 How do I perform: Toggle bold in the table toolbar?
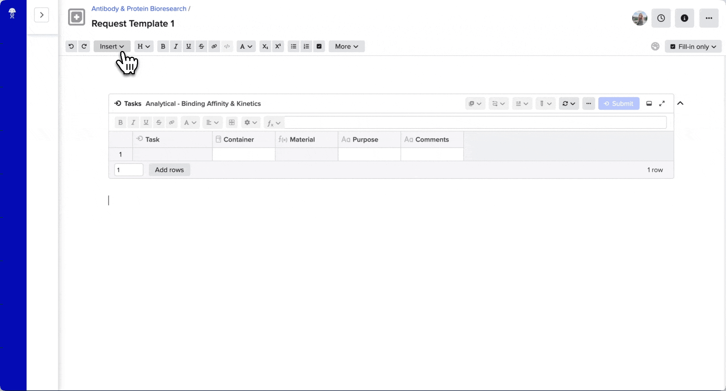coord(120,123)
